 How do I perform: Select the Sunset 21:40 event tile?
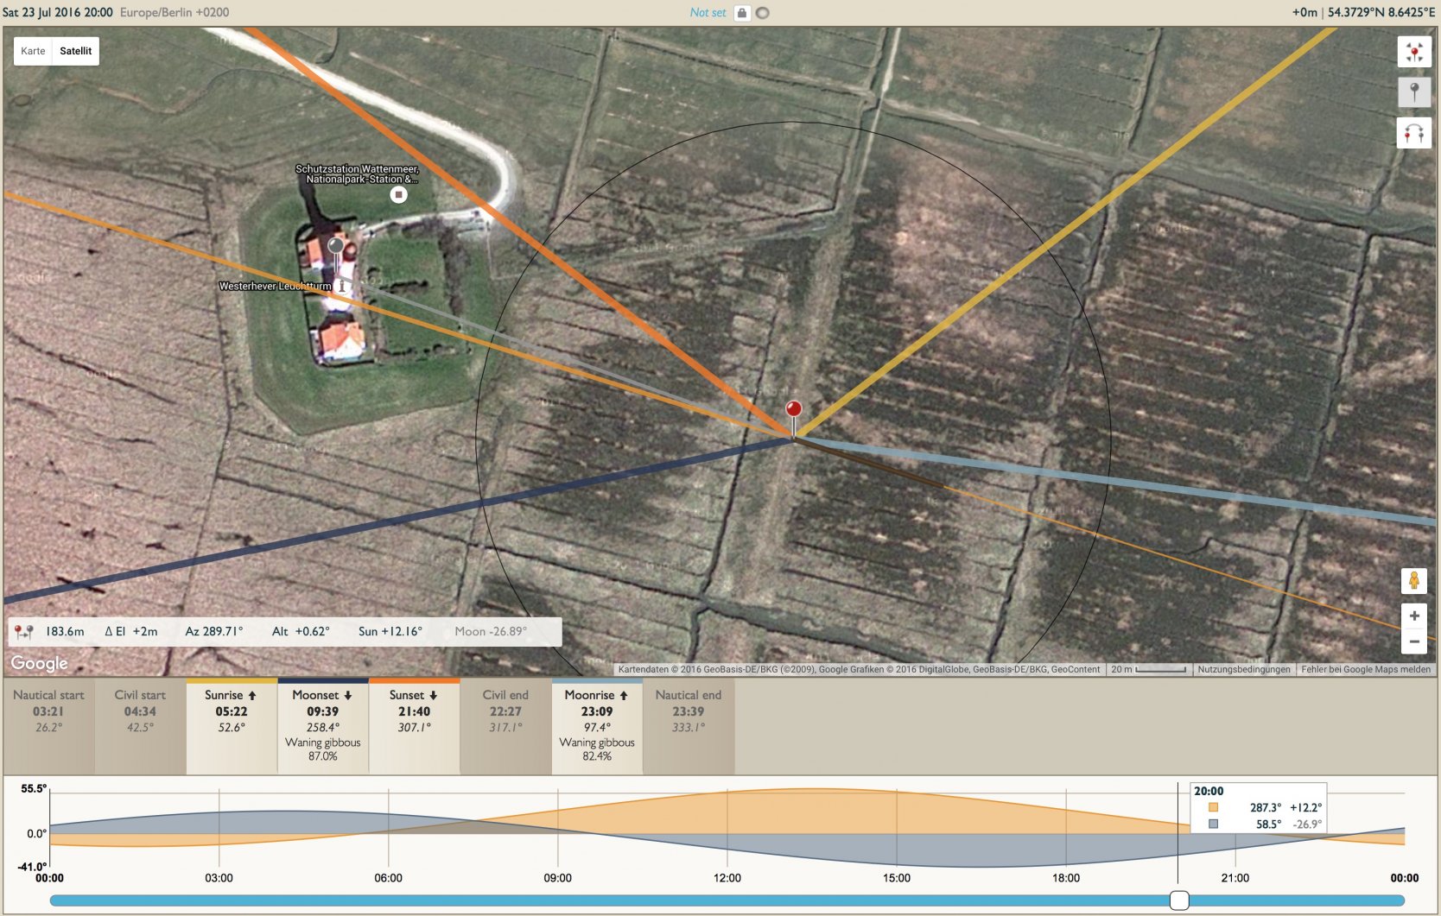[414, 725]
